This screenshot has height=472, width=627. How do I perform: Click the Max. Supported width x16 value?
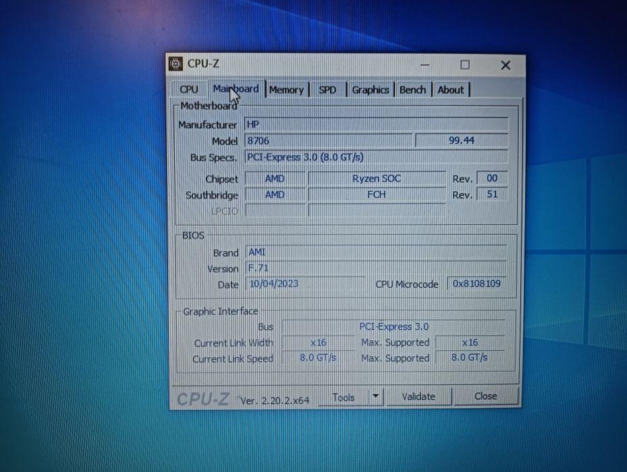click(x=470, y=342)
